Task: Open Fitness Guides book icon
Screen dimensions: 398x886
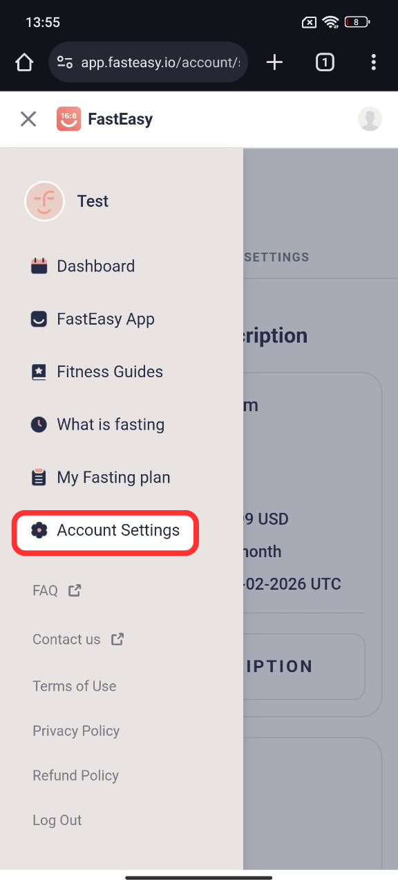Action: click(x=39, y=372)
